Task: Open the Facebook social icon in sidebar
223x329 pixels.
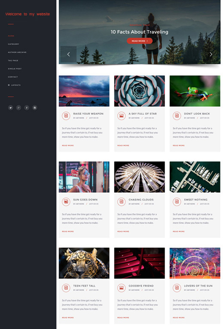Action: coord(27,108)
